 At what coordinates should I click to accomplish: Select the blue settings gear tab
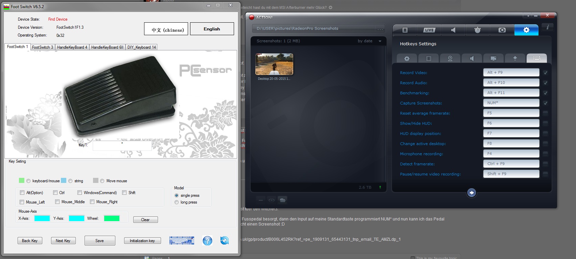526,30
